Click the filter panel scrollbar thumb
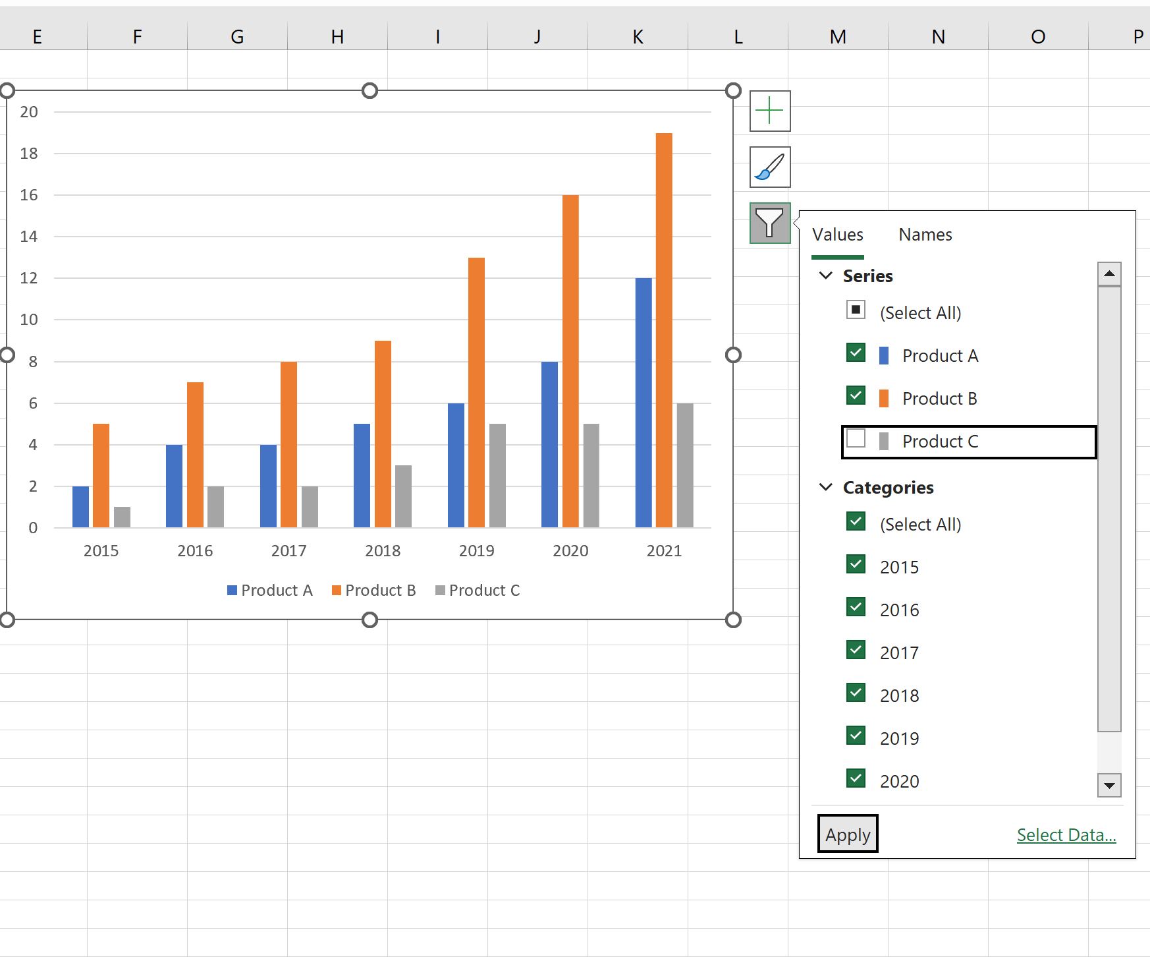 coord(1109,509)
